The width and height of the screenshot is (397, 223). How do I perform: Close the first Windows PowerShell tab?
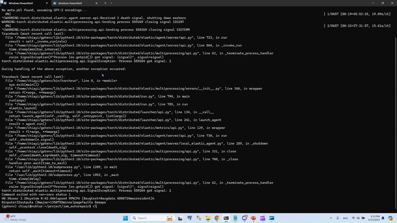point(47,3)
